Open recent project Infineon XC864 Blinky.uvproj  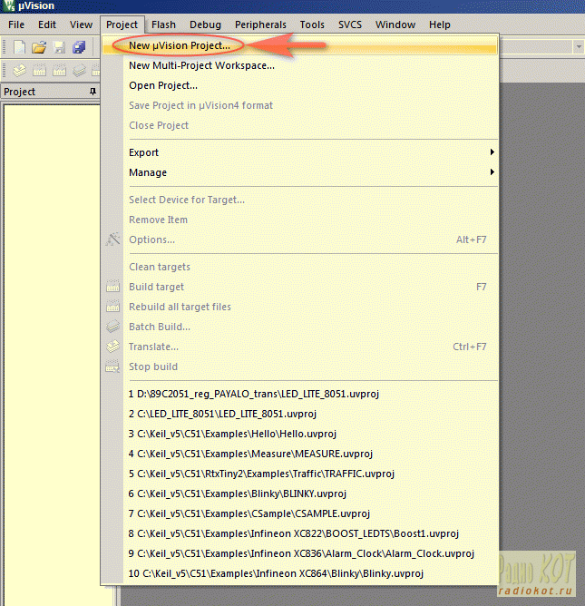pos(299,573)
